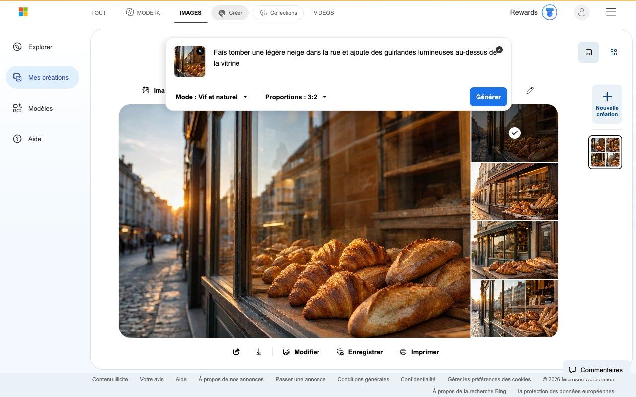636x397 pixels.
Task: Click the Microsoft logo icon
Action: (x=23, y=12)
